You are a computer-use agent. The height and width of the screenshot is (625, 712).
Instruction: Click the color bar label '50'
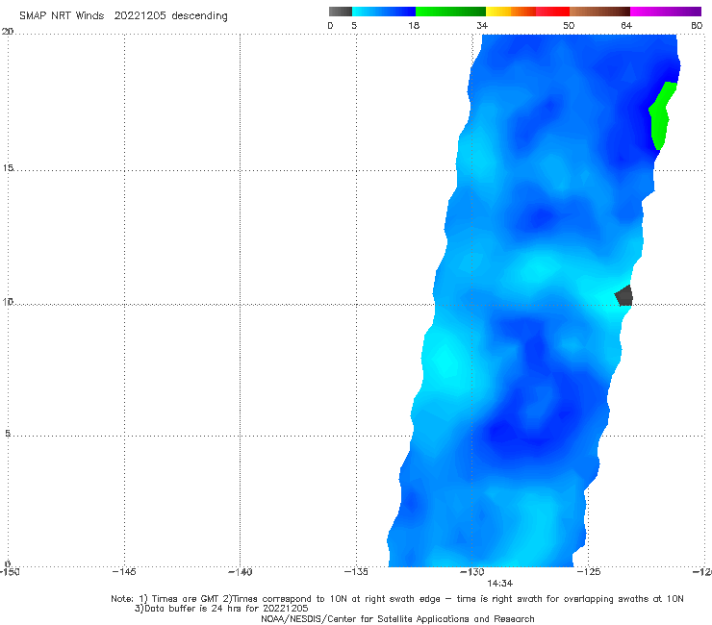(x=569, y=25)
